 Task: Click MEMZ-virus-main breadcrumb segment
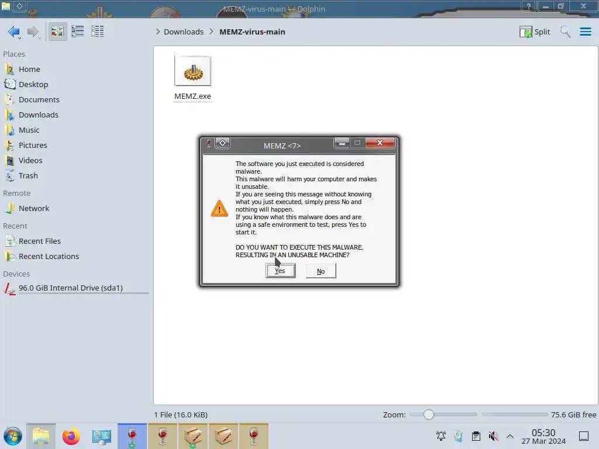[x=252, y=32]
